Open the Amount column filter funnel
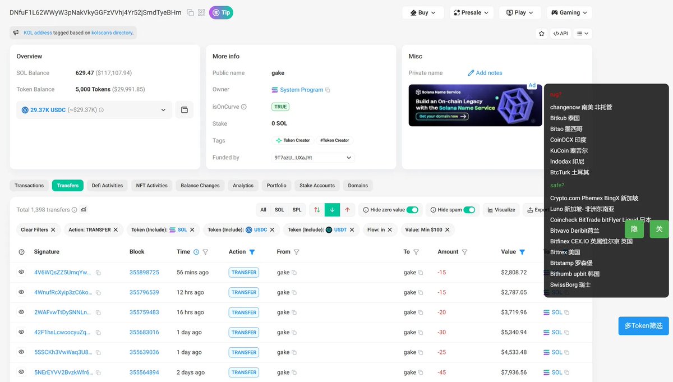Screen dimensions: 673x382 (464, 252)
